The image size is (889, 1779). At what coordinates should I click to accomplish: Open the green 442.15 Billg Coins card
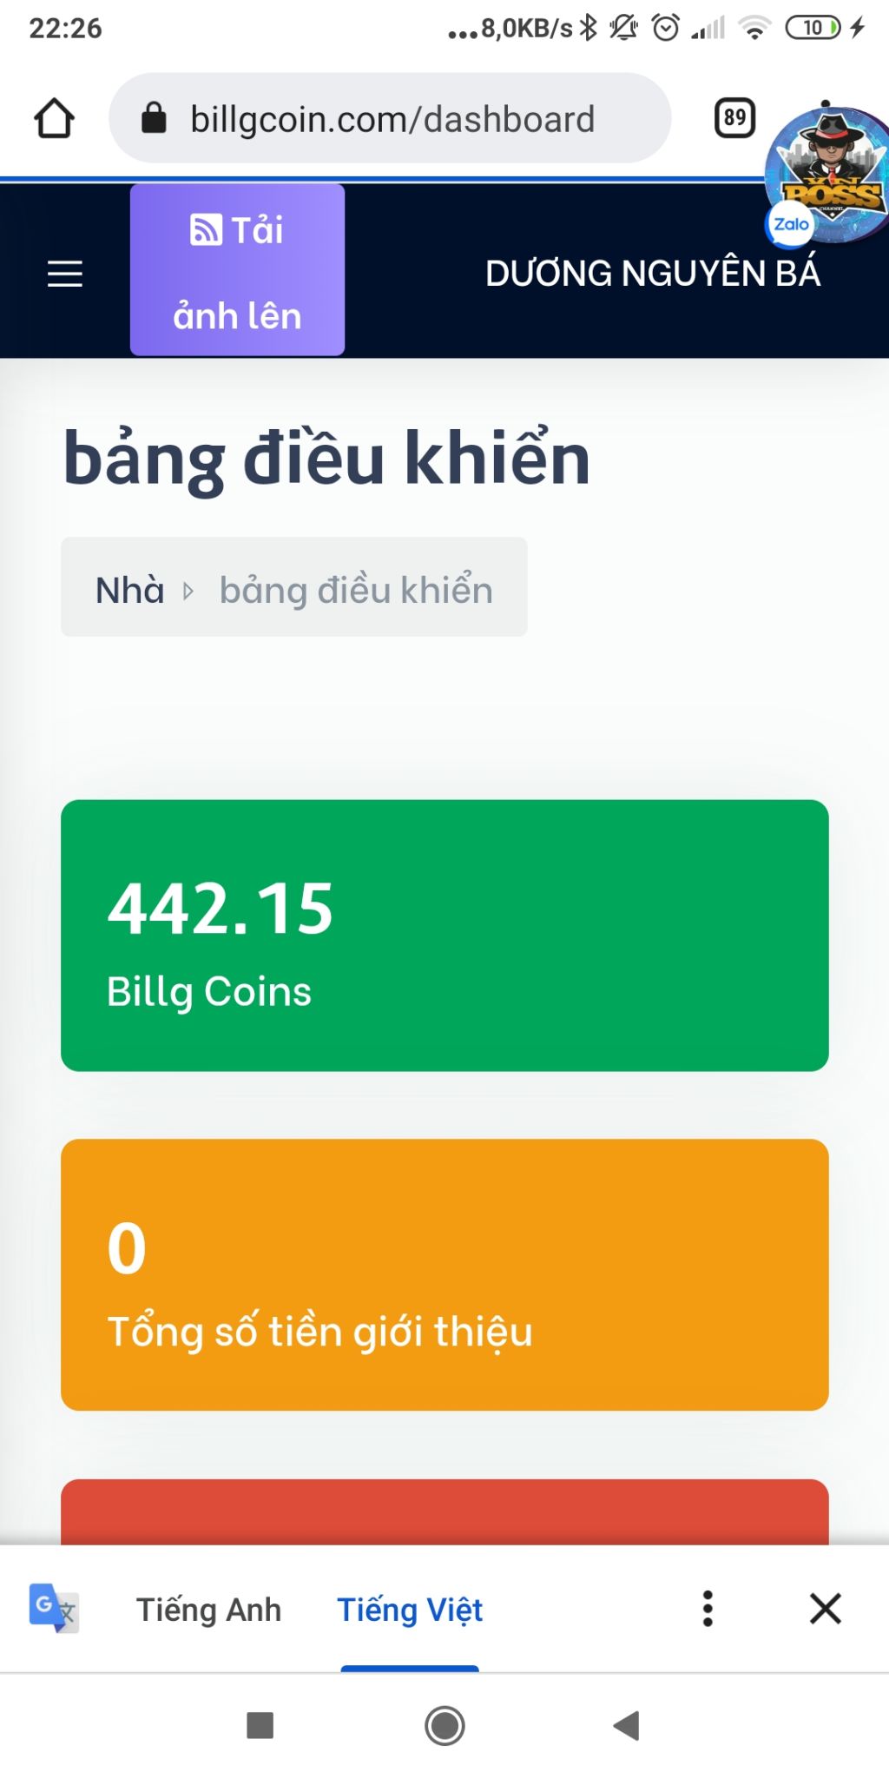pyautogui.click(x=444, y=936)
